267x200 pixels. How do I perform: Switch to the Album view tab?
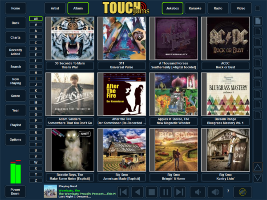(78, 8)
